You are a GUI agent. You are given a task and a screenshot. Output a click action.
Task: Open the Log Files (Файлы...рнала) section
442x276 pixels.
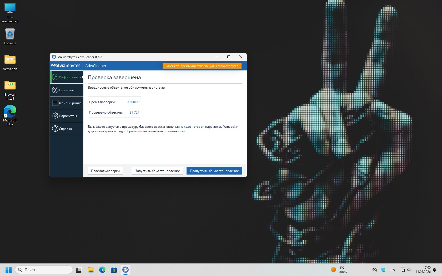[x=66, y=103]
